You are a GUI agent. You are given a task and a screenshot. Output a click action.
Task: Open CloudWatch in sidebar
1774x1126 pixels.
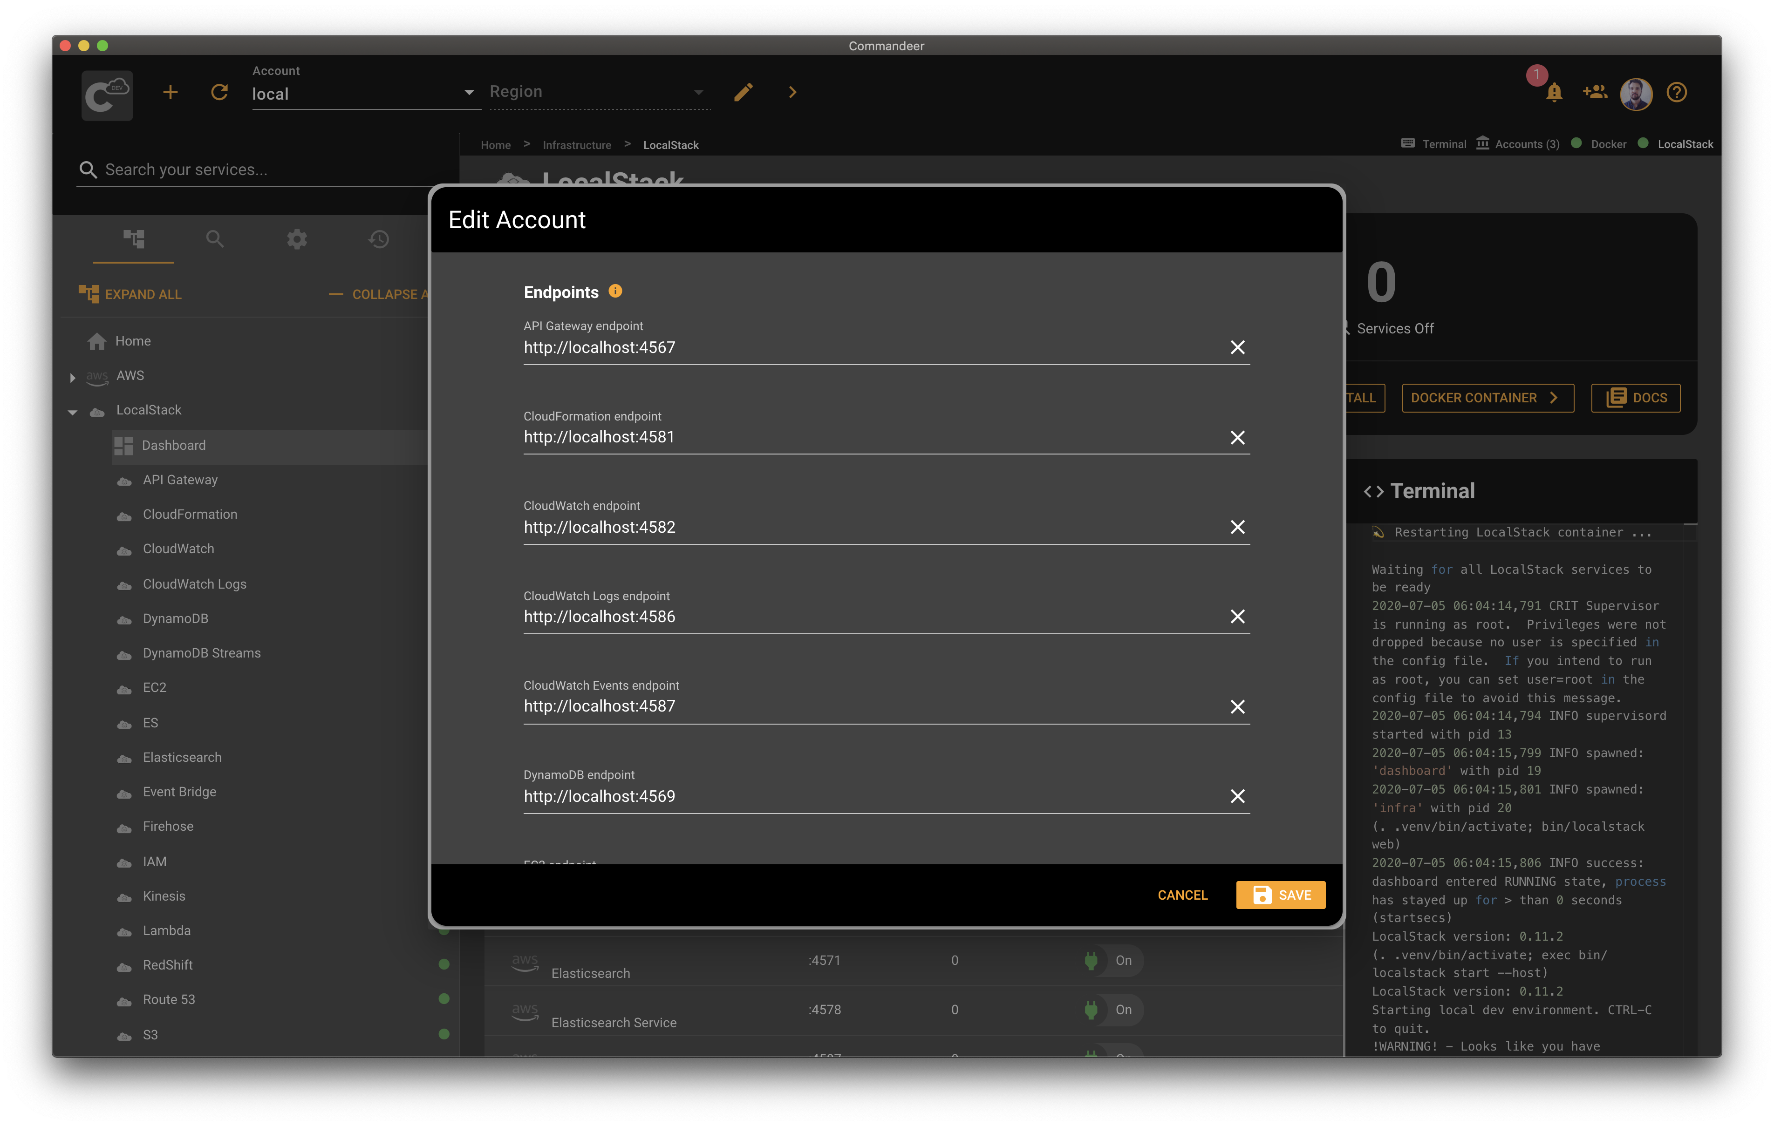pos(178,549)
